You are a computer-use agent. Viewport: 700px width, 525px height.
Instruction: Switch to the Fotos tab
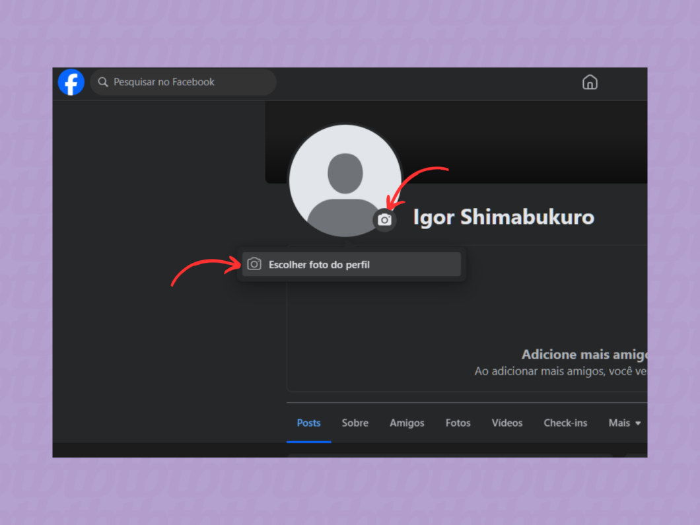pos(458,423)
